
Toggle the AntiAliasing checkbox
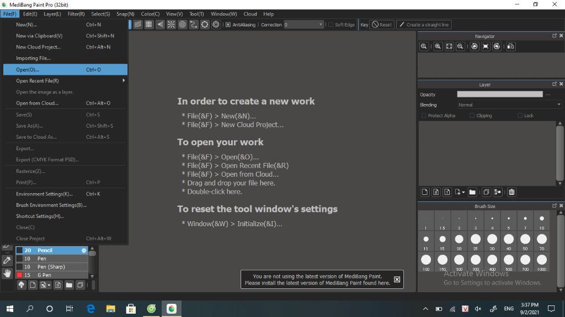(228, 25)
